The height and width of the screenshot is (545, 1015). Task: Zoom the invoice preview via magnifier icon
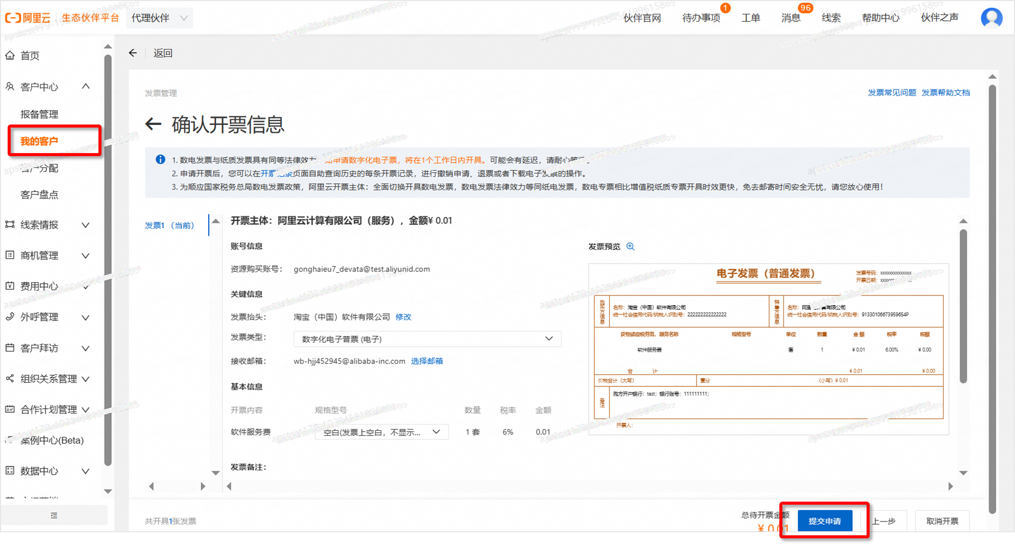point(630,246)
